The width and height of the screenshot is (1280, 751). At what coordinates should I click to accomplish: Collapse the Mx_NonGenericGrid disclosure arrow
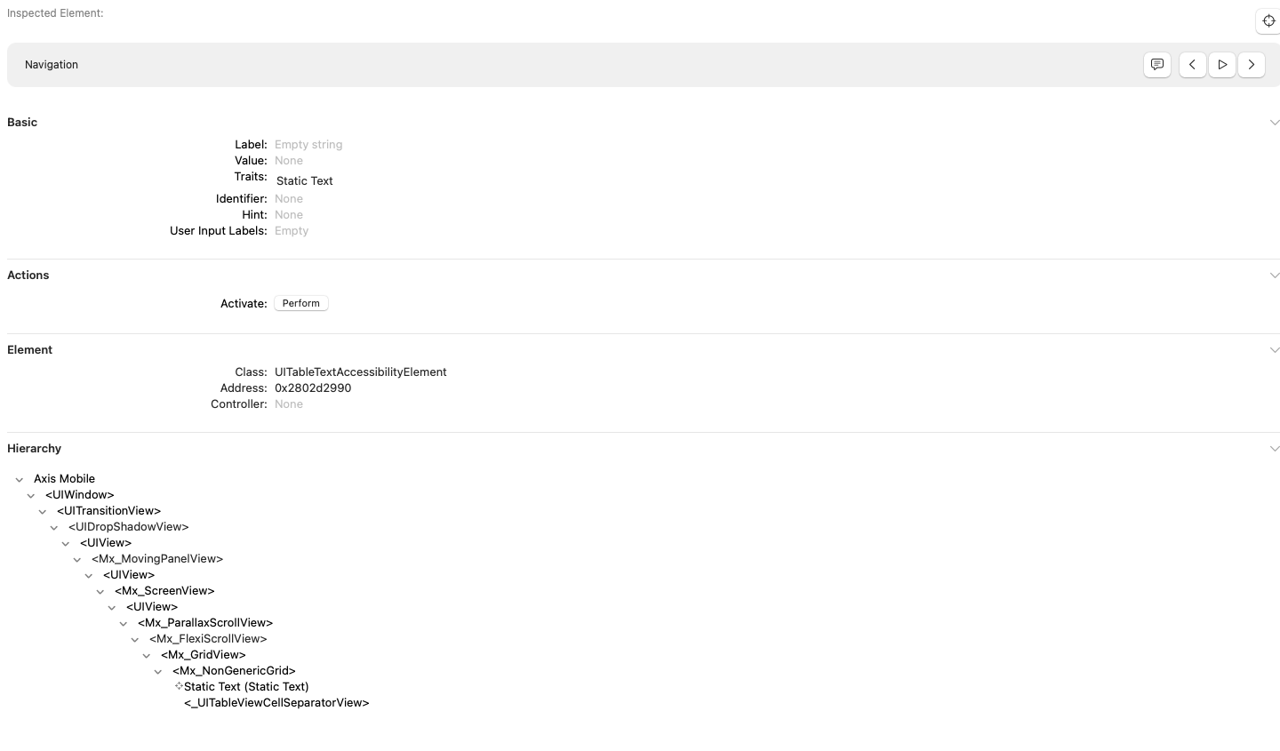(158, 671)
